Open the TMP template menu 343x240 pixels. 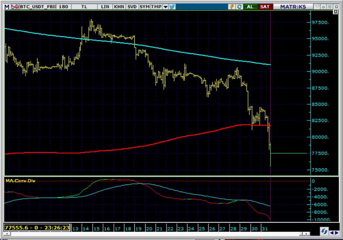tap(156, 7)
